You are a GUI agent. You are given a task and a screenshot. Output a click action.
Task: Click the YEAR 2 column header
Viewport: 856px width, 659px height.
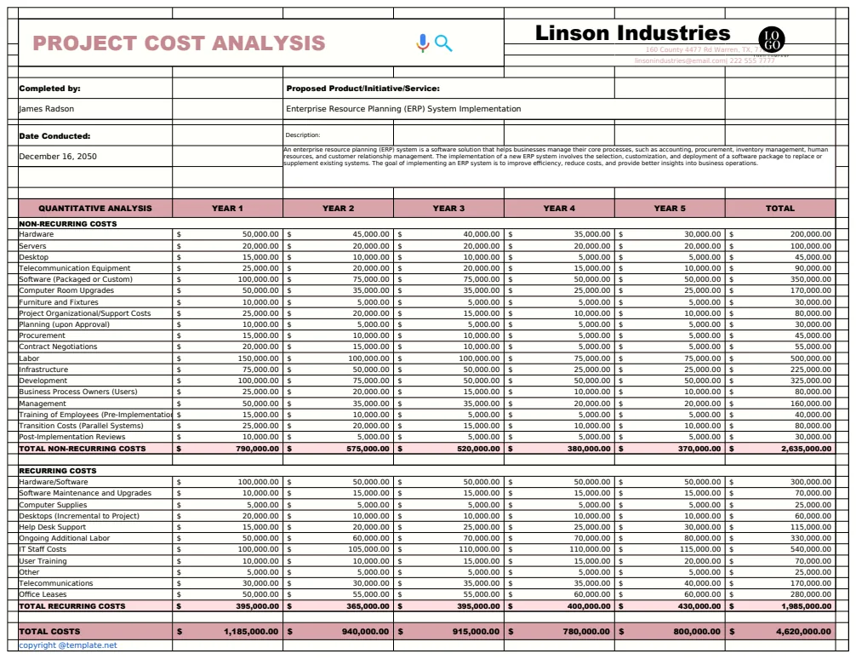pyautogui.click(x=338, y=209)
